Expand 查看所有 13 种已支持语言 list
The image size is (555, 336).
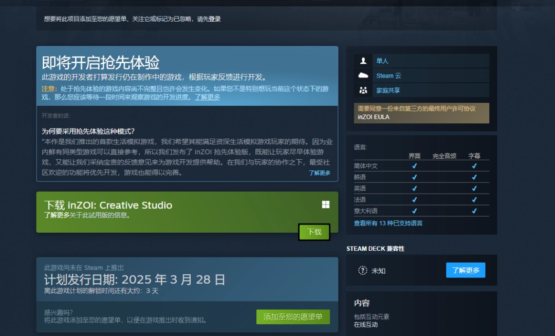(388, 223)
